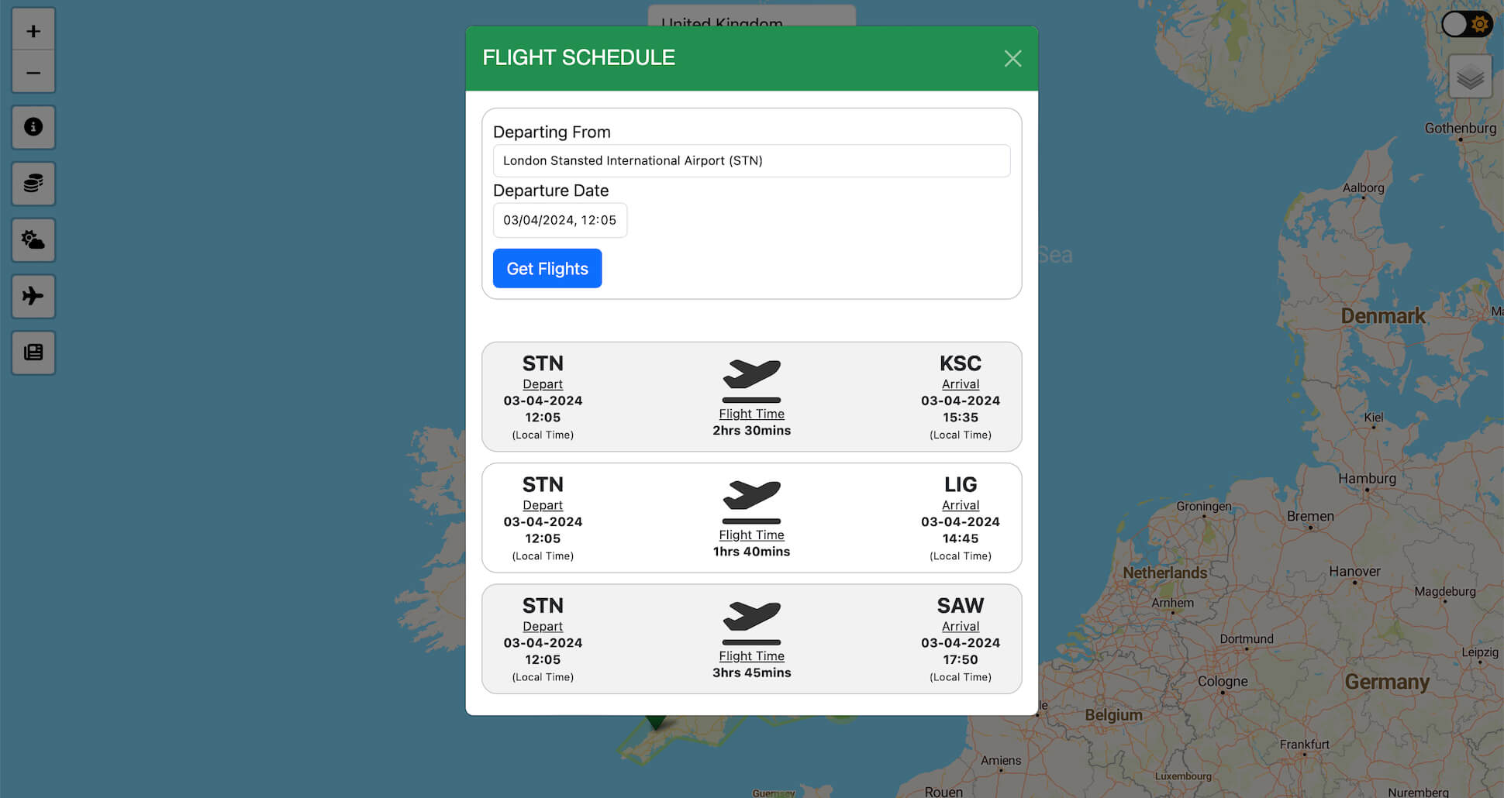Click the SAW arrival airport code
This screenshot has width=1504, height=798.
point(960,606)
